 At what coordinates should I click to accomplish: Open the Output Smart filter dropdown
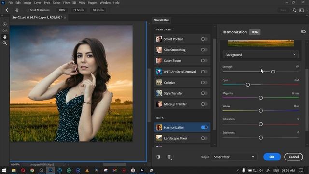(234, 157)
